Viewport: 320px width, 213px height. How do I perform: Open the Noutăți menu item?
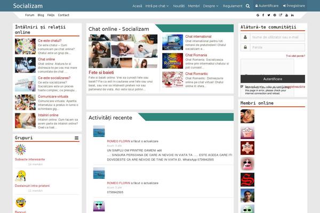(179, 6)
